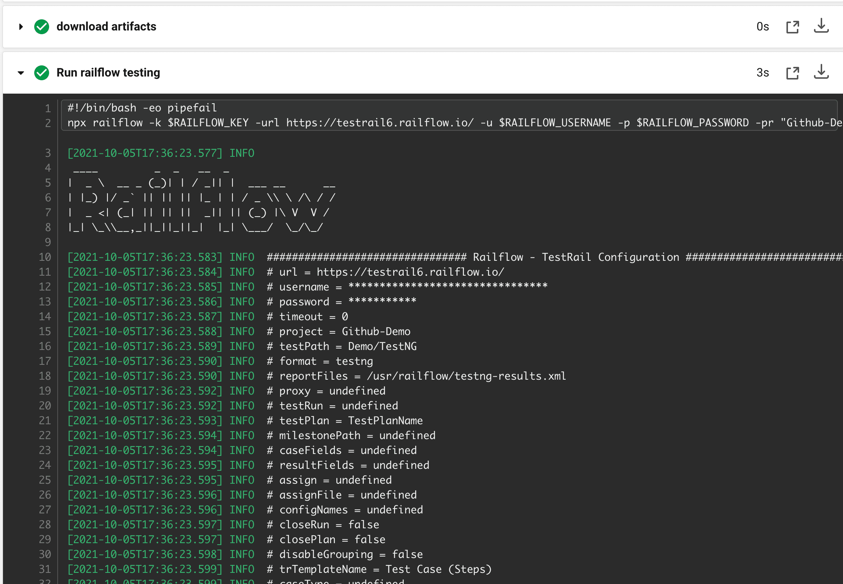Select log line number 15
Screen dimensions: 843x584
click(x=45, y=331)
